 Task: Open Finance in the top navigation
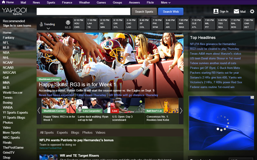pyautogui.click(x=67, y=3)
